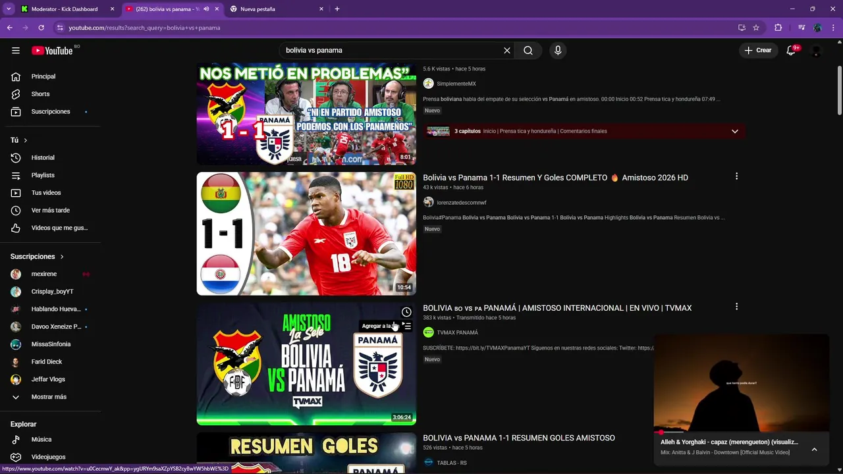Close the Nueva pestaña tab

[321, 9]
